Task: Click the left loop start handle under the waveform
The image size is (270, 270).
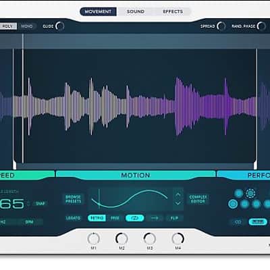Action: click(x=15, y=165)
